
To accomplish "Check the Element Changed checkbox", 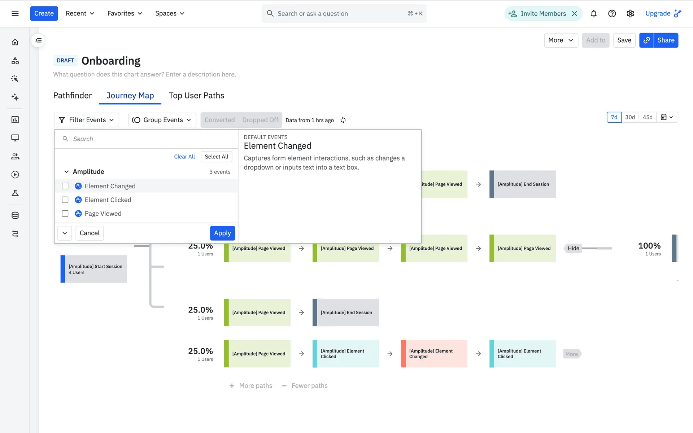I will 65,186.
